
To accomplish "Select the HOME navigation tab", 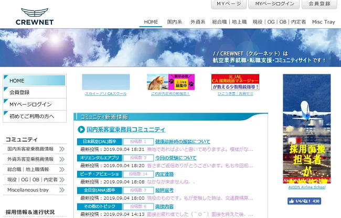I will pos(151,22).
